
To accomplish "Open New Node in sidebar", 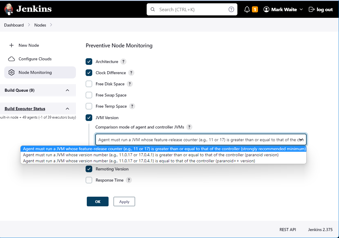I will [40, 45].
